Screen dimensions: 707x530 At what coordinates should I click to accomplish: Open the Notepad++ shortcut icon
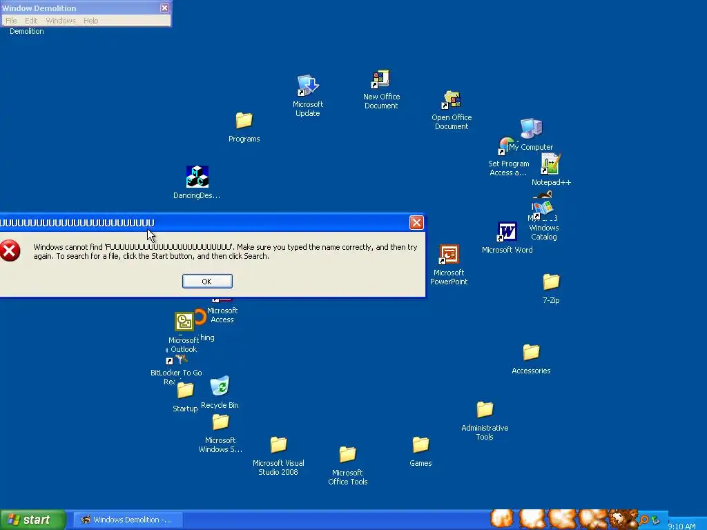coord(550,164)
